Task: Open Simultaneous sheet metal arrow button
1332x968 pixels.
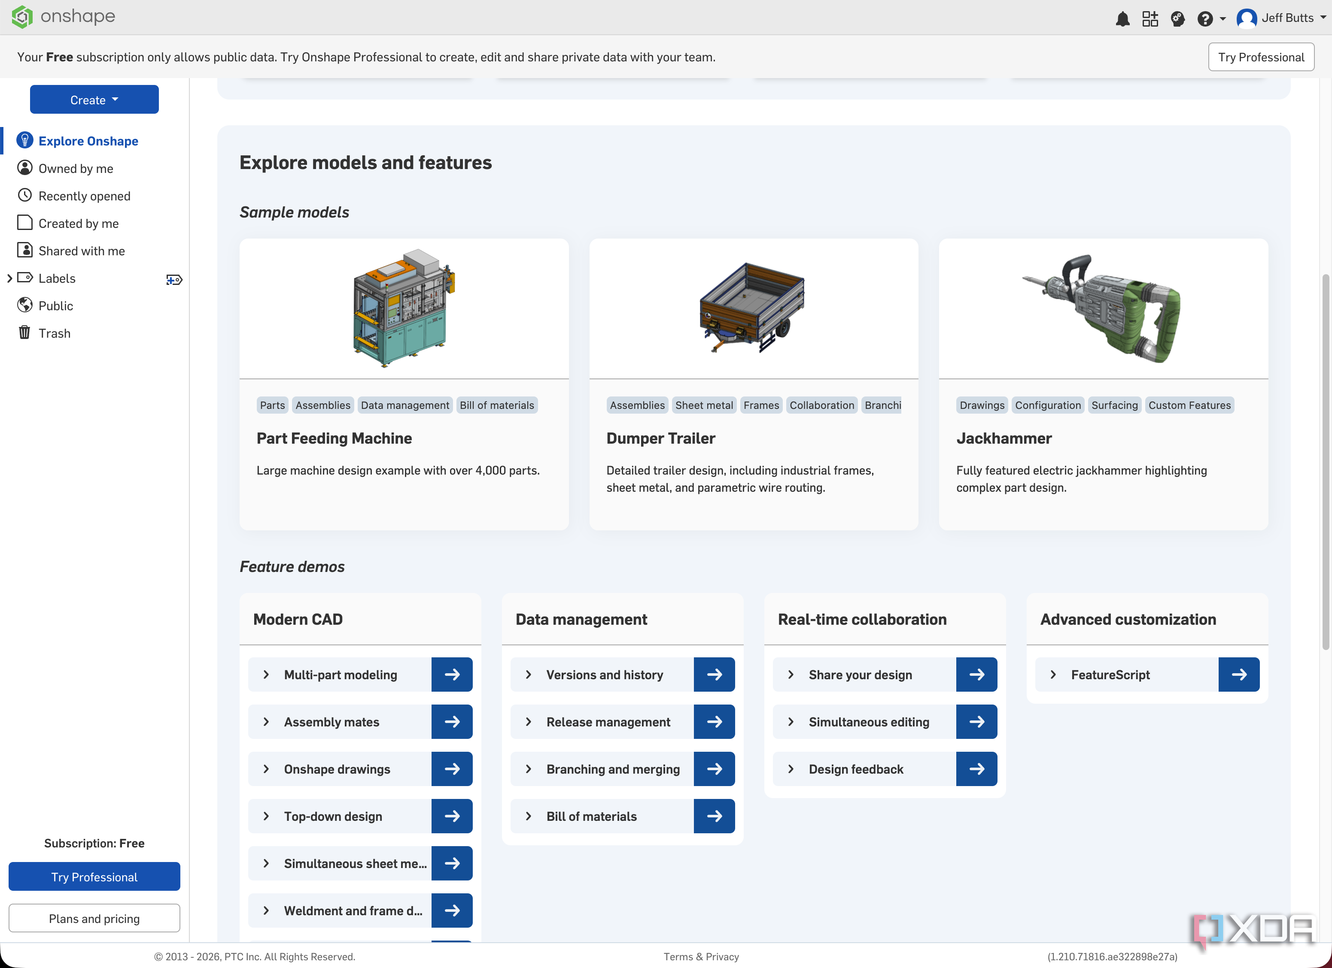Action: tap(452, 863)
